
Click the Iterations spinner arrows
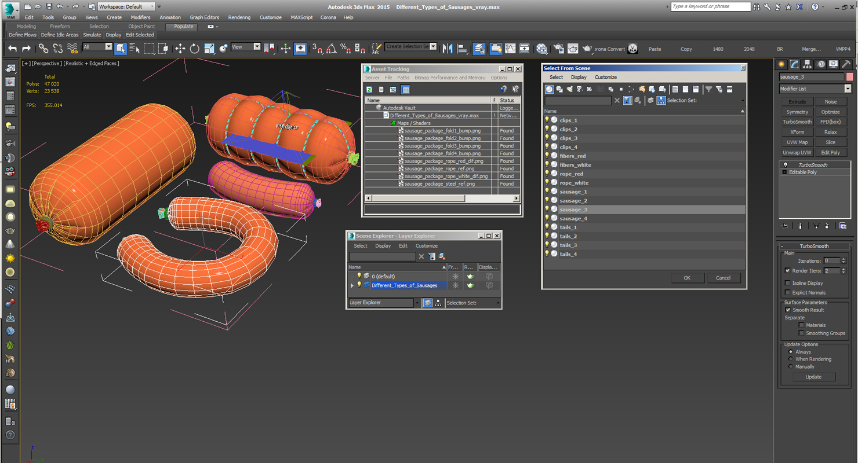tap(843, 260)
